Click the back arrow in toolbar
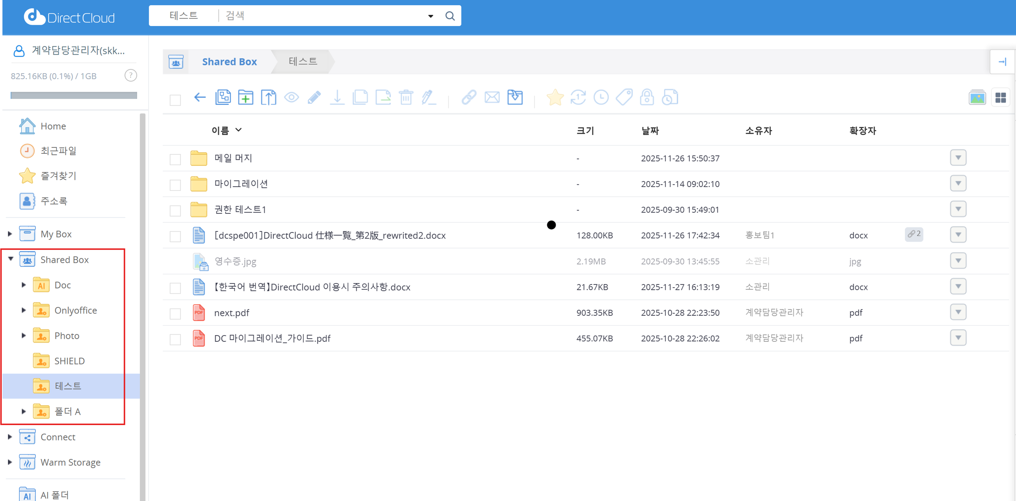Image resolution: width=1016 pixels, height=501 pixels. pos(200,97)
